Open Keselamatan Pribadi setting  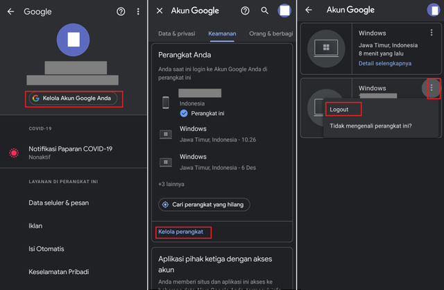pos(58,272)
